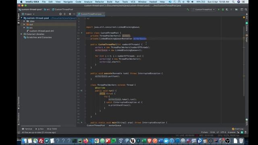Click the Project panel horizontal scrollbar
The image size is (258, 145).
coord(41,126)
